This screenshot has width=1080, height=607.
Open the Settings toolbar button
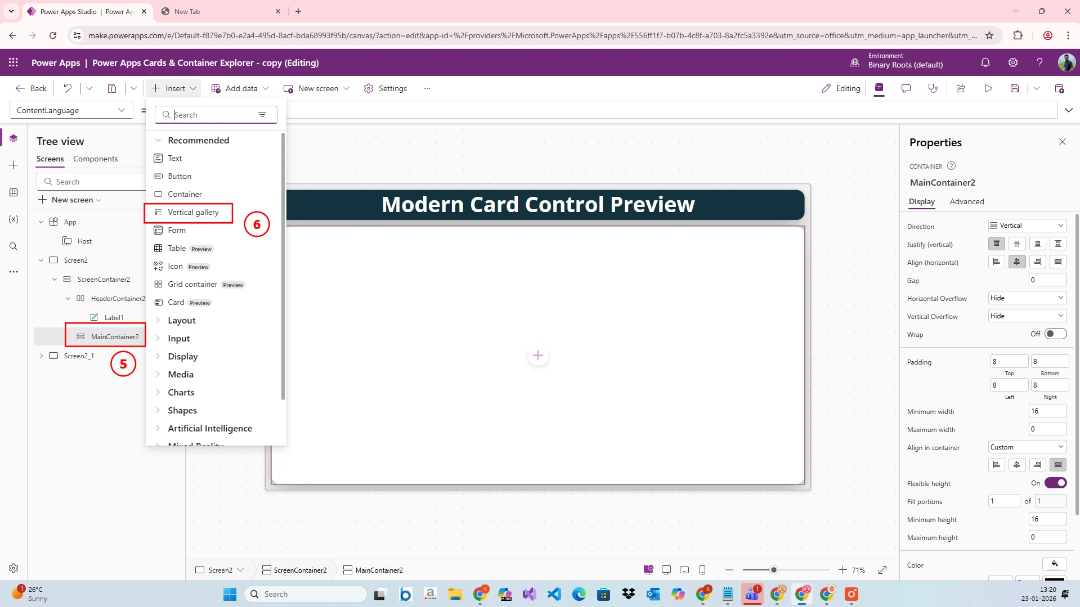[x=386, y=88]
